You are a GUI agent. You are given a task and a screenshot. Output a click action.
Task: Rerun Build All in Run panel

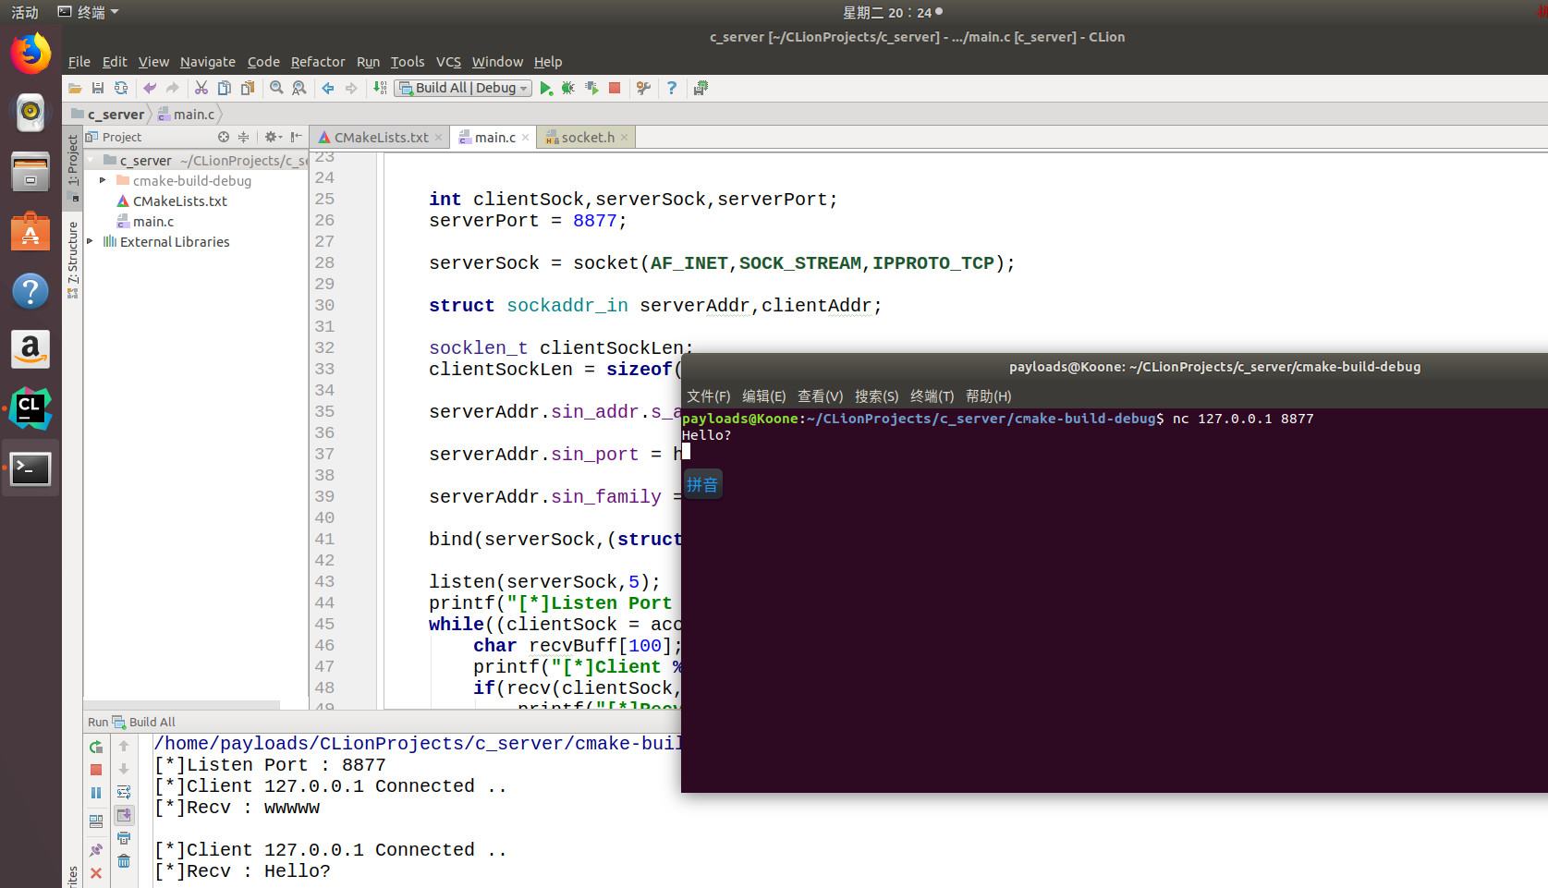point(96,747)
